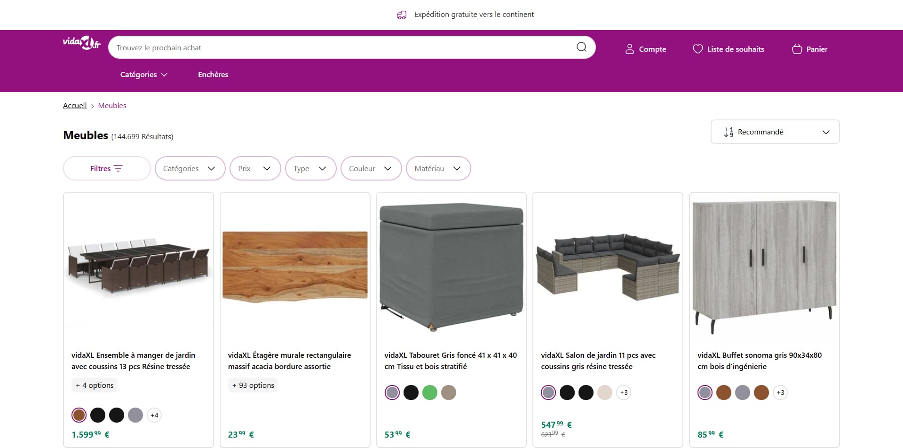903x448 pixels.
Task: Expand the Matériau filter dropdown
Action: (438, 168)
